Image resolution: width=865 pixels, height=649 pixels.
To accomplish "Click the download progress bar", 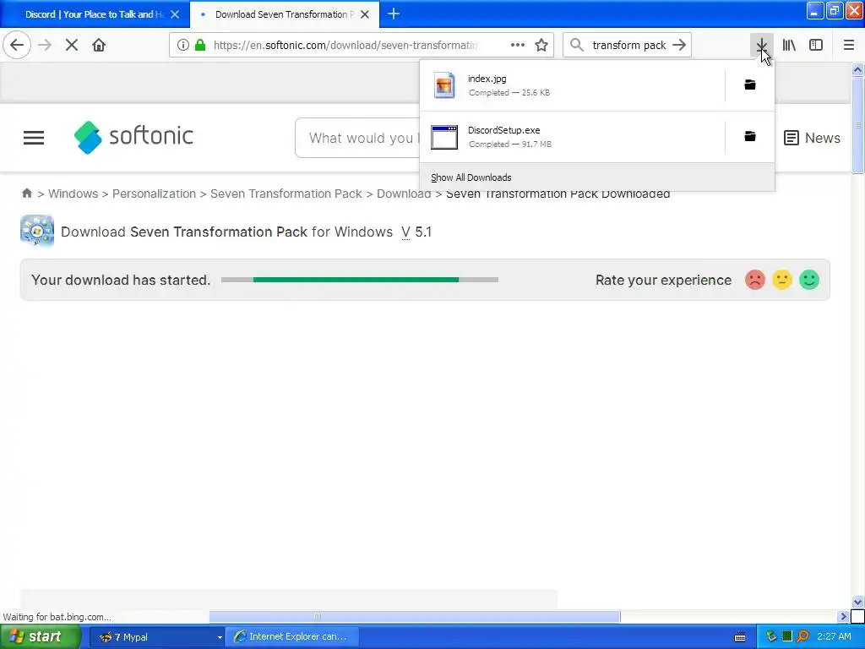I will 360,280.
